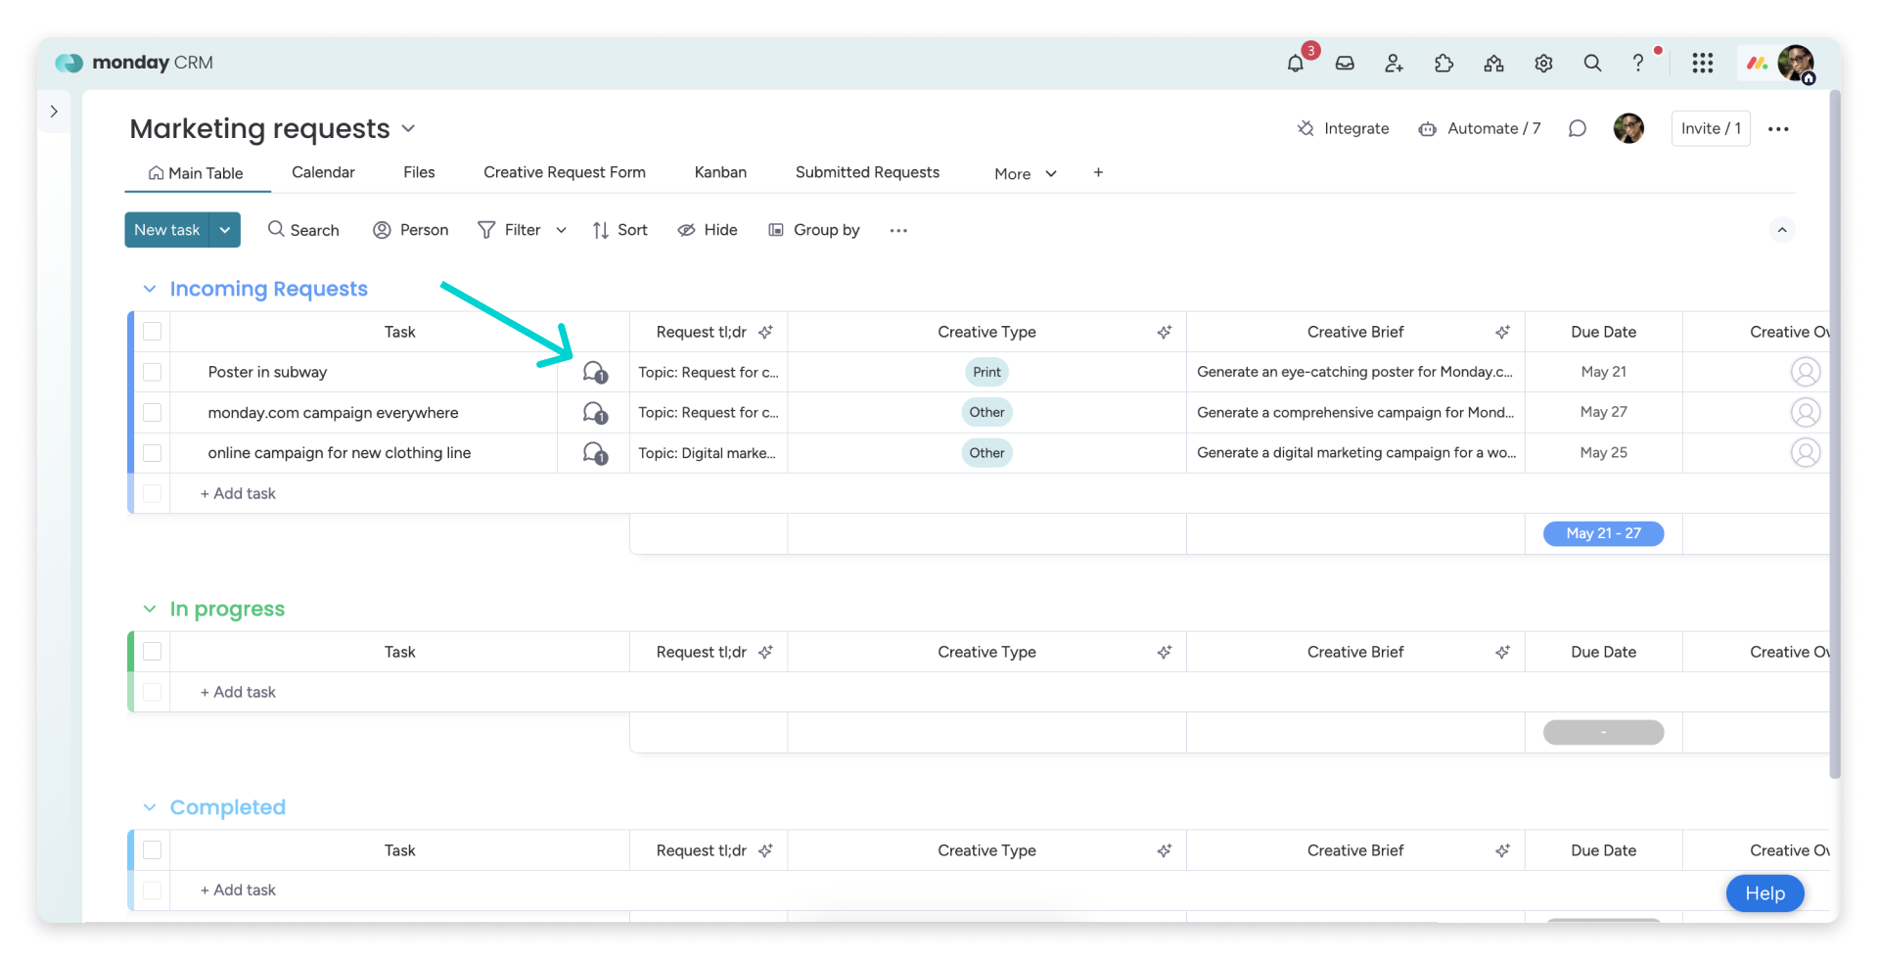
Task: Expand the left sidebar with the arrow
Action: pos(54,112)
